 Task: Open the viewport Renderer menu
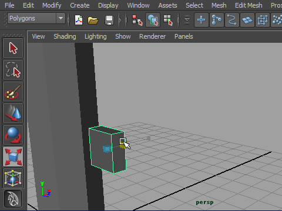(152, 36)
